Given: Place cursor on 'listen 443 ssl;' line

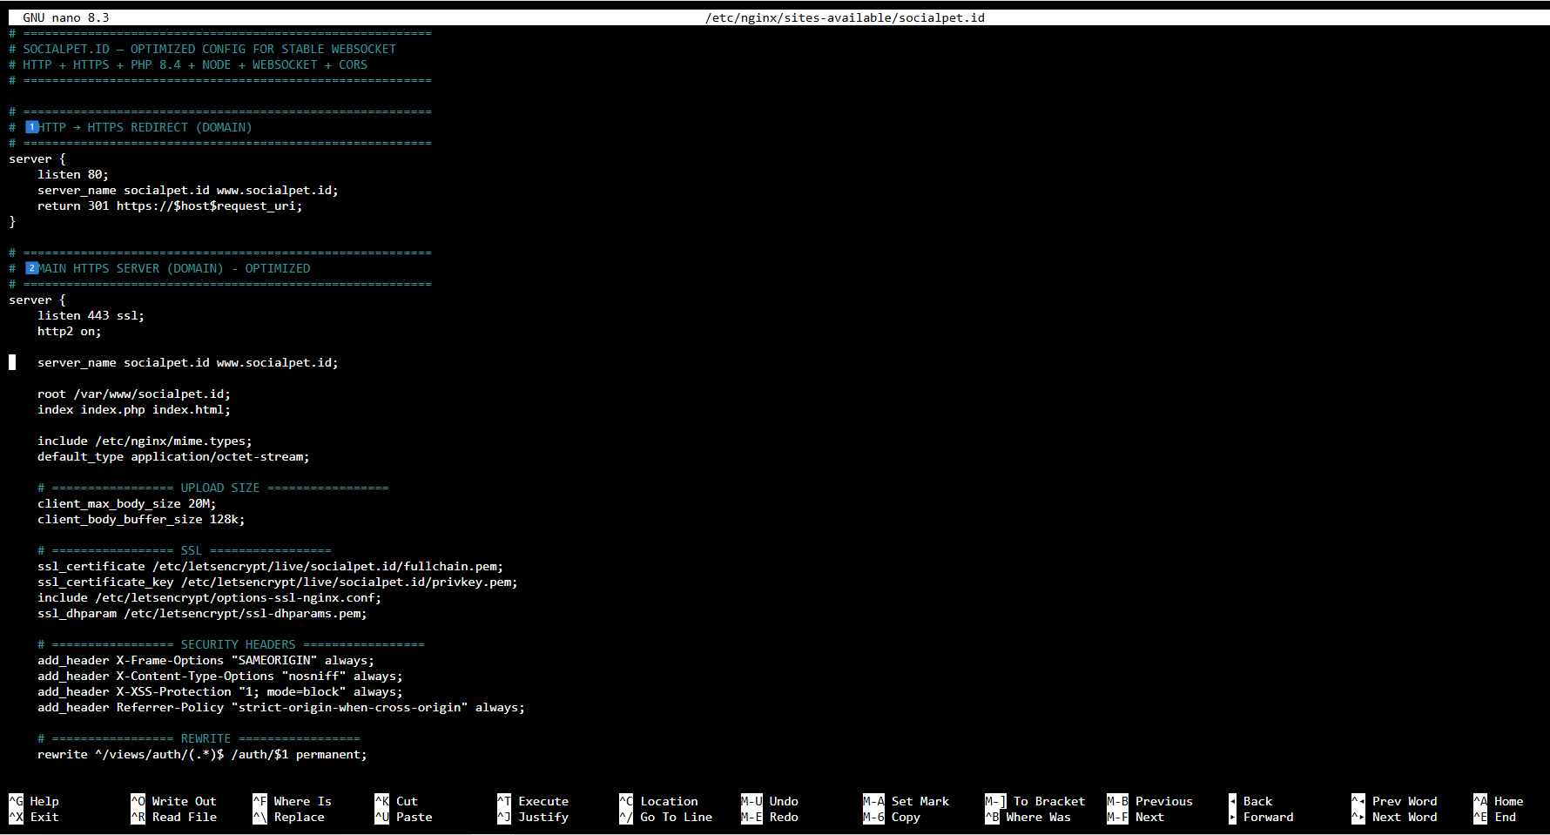Looking at the screenshot, I should pyautogui.click(x=91, y=315).
